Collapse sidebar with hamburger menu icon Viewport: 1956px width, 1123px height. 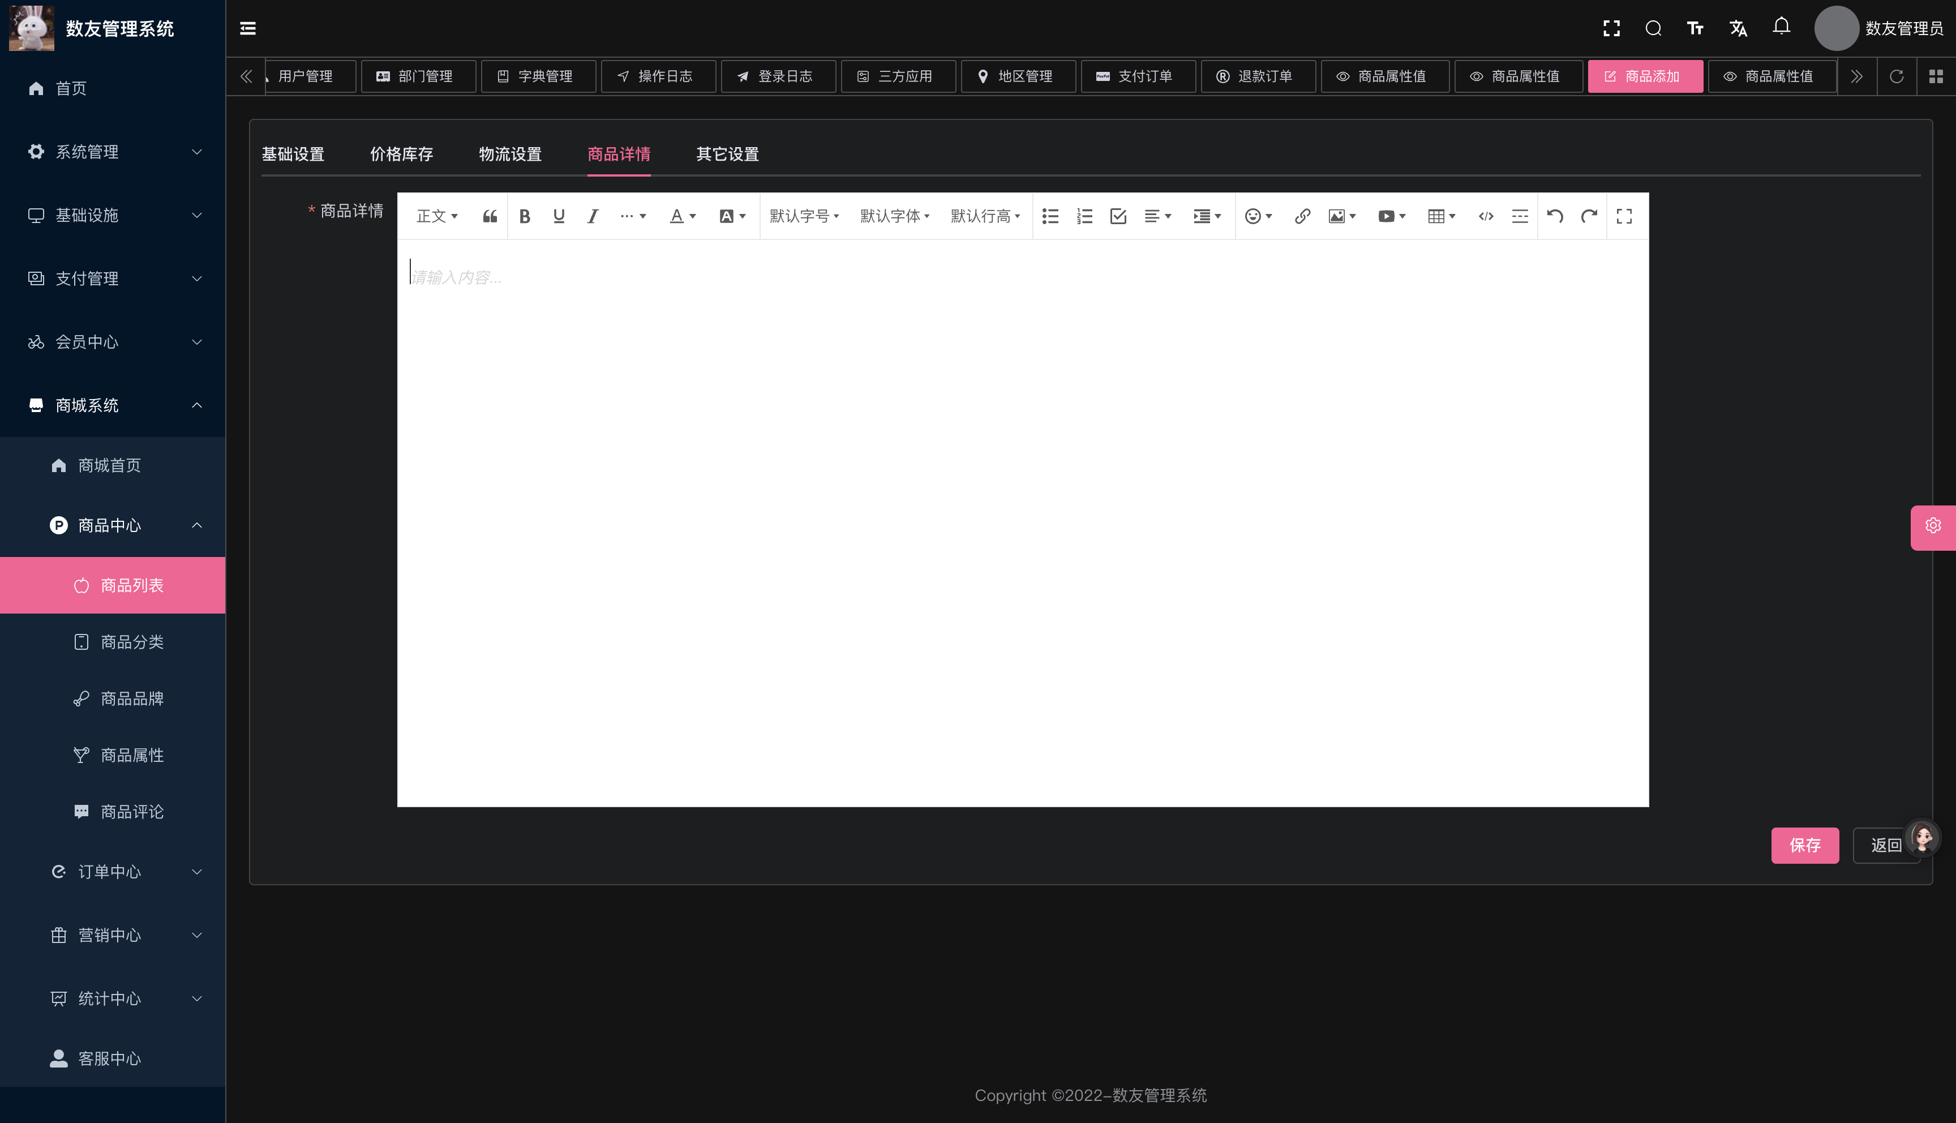247,28
